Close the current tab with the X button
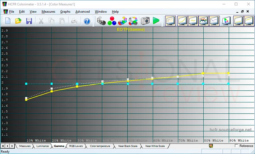 (x=3, y=146)
